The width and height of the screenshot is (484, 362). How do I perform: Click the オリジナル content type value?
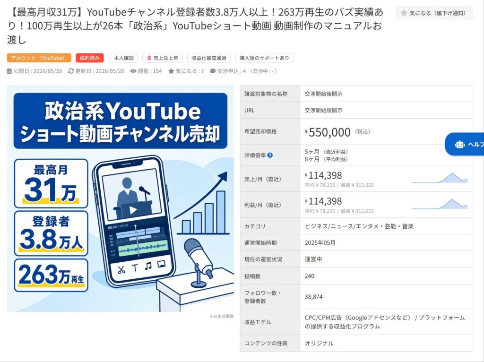tap(319, 343)
